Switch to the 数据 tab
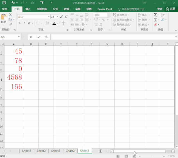The height and width of the screenshot is (158, 178). tap(66, 9)
